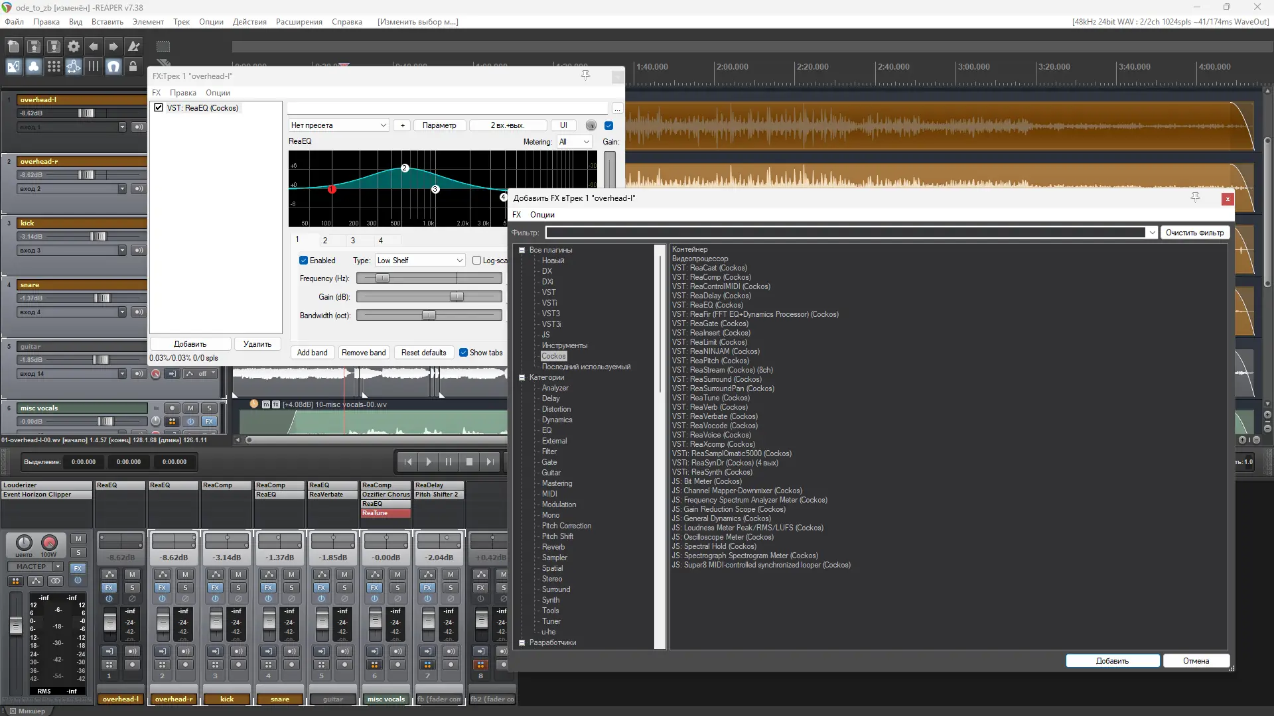Image resolution: width=1274 pixels, height=716 pixels.
Task: Disable the VST: ReaEQ (Cockos) checkbox
Action: 159,107
